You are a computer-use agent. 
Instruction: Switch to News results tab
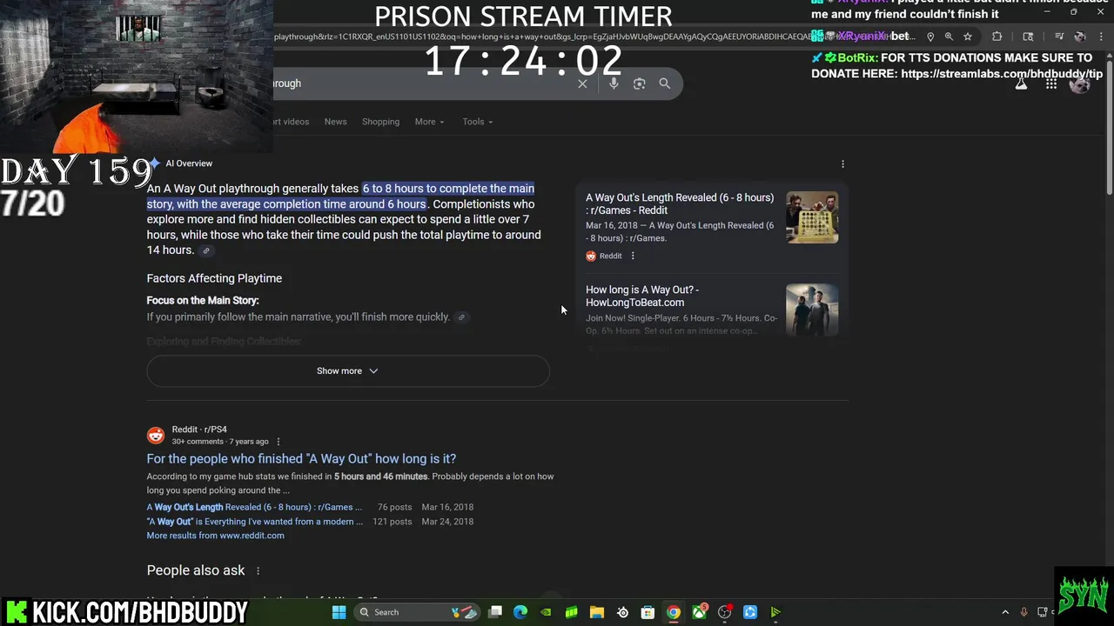pos(336,122)
